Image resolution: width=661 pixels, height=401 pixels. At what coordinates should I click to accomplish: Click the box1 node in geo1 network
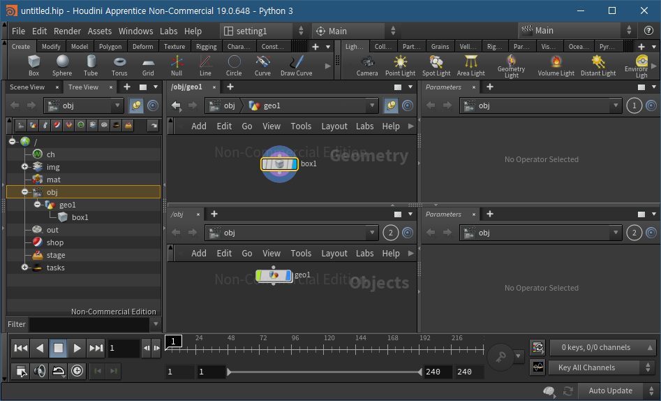(279, 163)
